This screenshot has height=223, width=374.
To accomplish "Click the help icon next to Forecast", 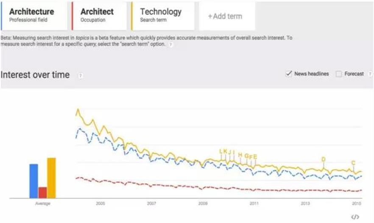I will pos(370,74).
